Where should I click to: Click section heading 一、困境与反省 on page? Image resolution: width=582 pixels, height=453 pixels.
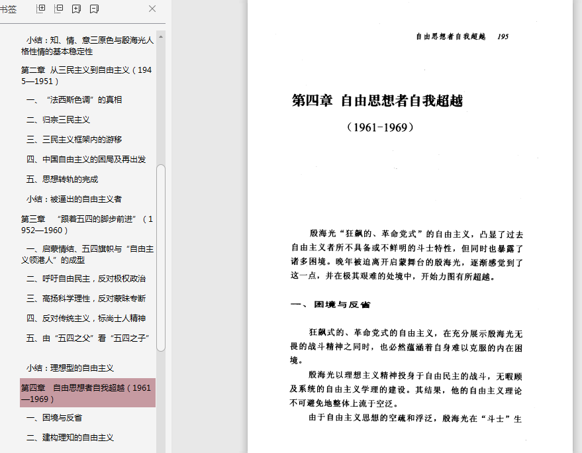(330, 305)
